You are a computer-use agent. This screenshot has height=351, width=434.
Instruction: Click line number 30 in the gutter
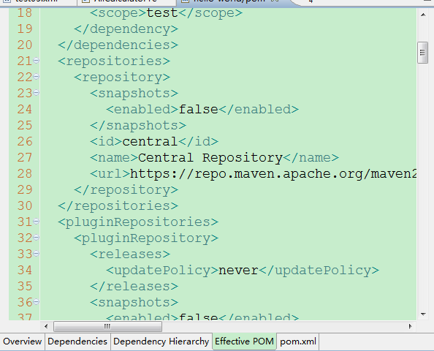(x=25, y=205)
